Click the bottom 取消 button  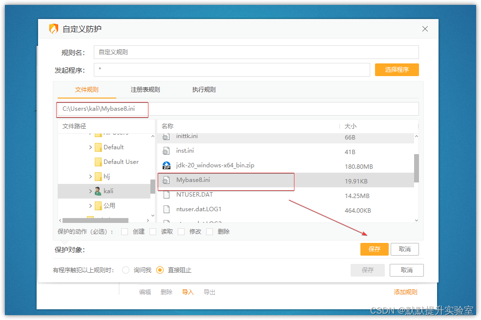click(406, 270)
